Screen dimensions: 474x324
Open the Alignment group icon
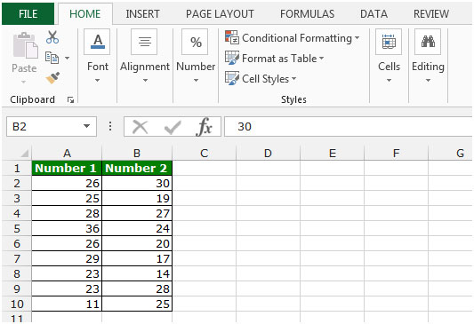coord(144,42)
